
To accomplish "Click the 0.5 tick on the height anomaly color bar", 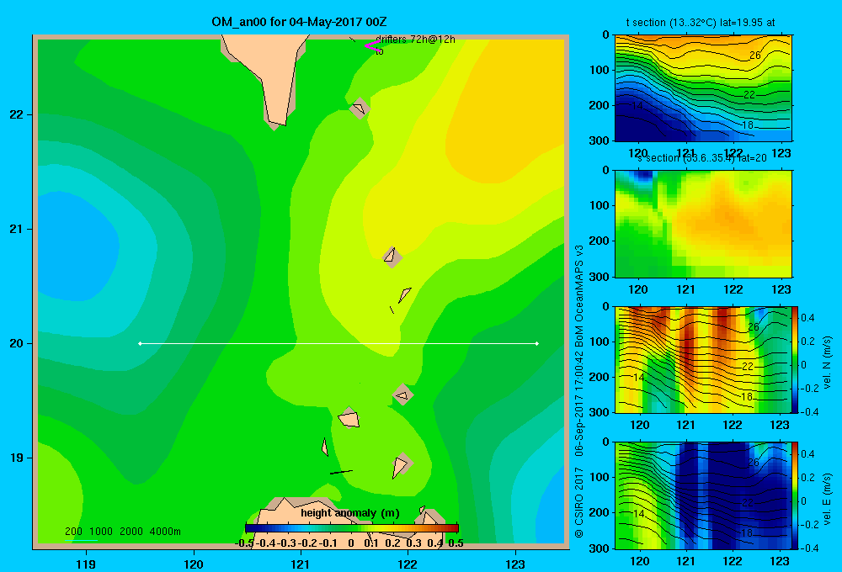I will (456, 543).
